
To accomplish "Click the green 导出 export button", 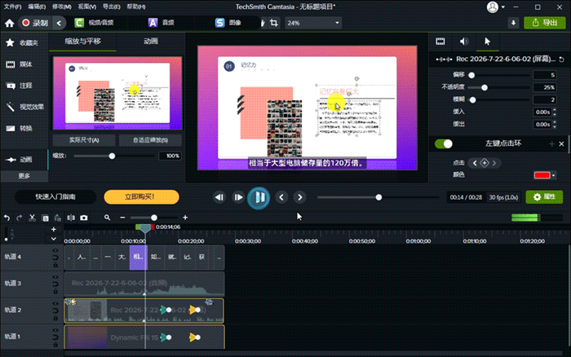I will (545, 23).
